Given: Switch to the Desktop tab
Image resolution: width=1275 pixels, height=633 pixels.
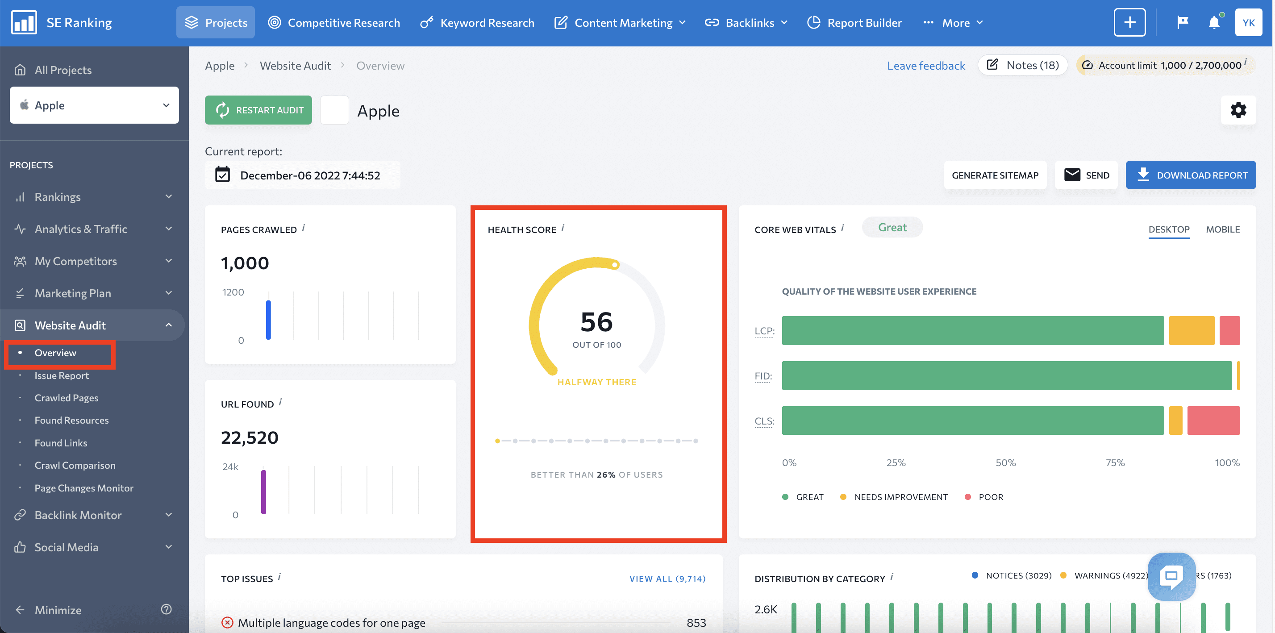Looking at the screenshot, I should coord(1169,229).
